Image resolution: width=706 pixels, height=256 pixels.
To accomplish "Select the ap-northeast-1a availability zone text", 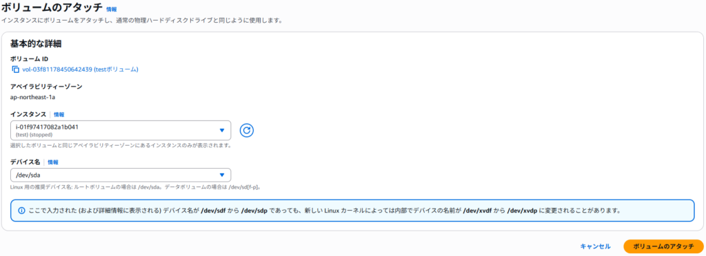I will click(32, 96).
